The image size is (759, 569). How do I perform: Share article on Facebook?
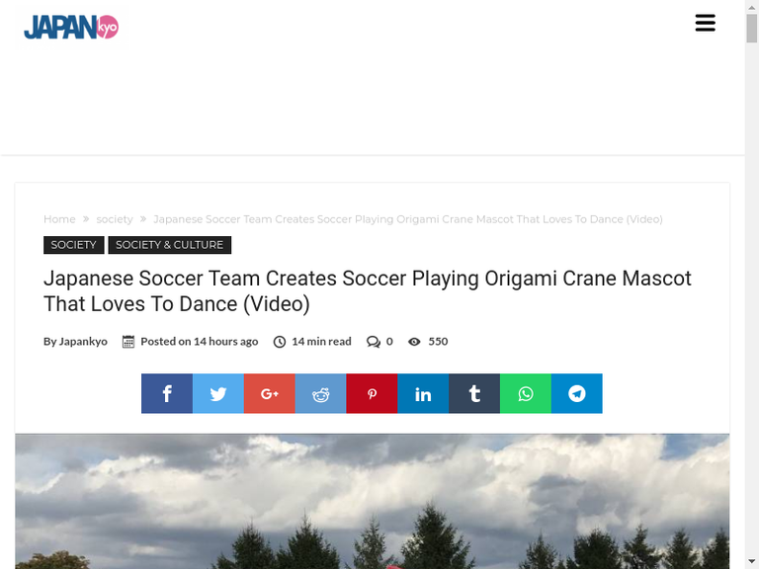(x=167, y=393)
